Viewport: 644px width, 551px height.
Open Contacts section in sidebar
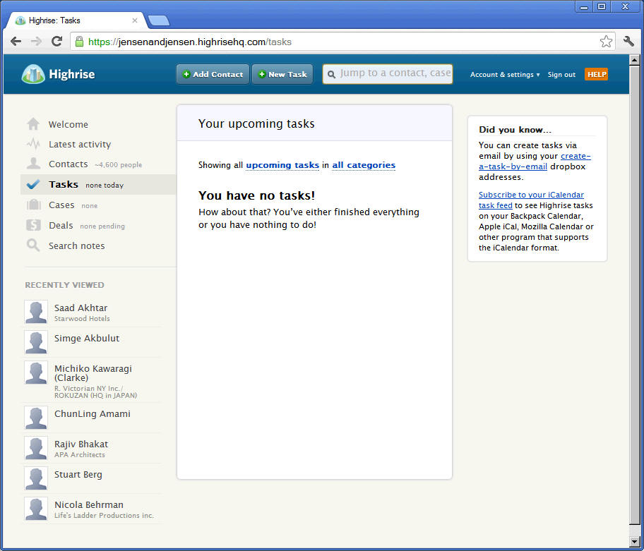68,164
